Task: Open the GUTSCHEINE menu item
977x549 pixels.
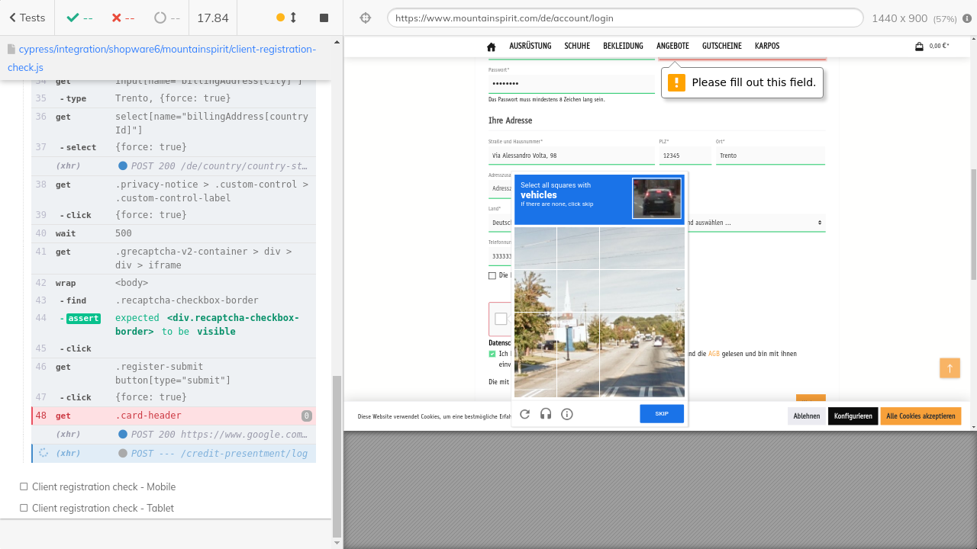Action: pos(721,46)
